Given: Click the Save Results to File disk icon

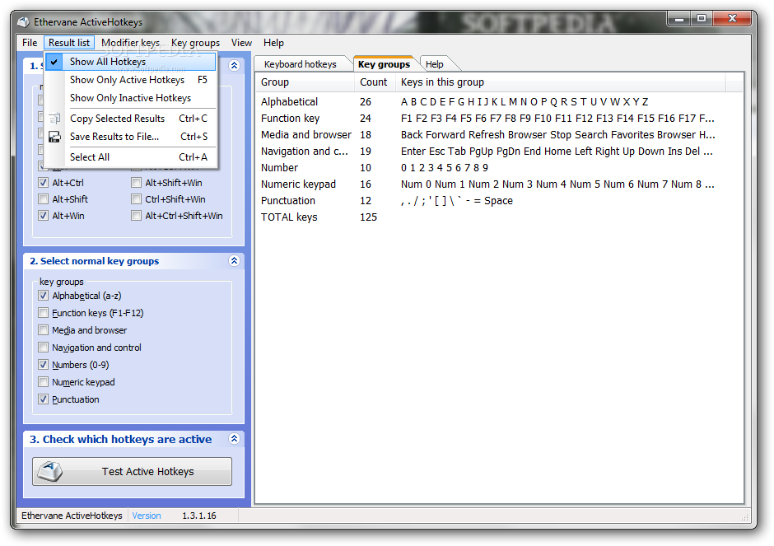Looking at the screenshot, I should (54, 137).
